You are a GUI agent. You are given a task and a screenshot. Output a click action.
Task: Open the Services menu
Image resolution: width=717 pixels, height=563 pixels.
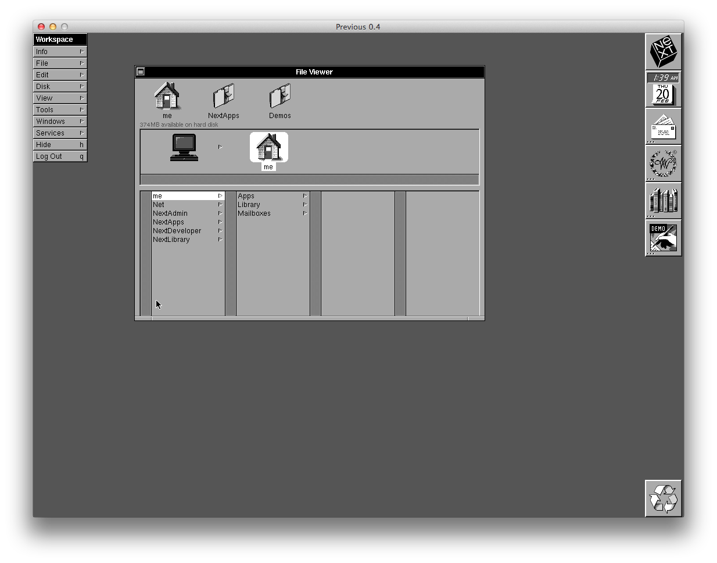(60, 133)
